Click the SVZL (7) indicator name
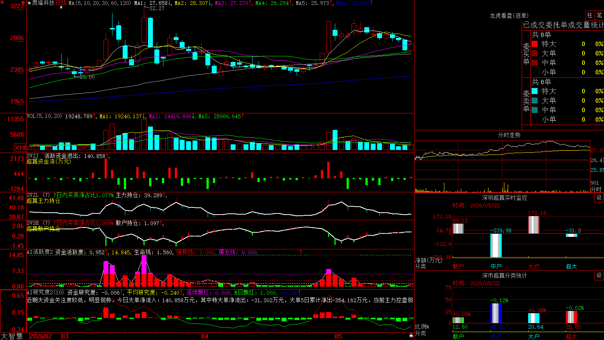Viewport: 604px width, 340px height. point(38,195)
